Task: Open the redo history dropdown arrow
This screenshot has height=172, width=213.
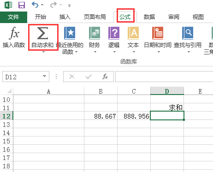Action: tap(61, 5)
